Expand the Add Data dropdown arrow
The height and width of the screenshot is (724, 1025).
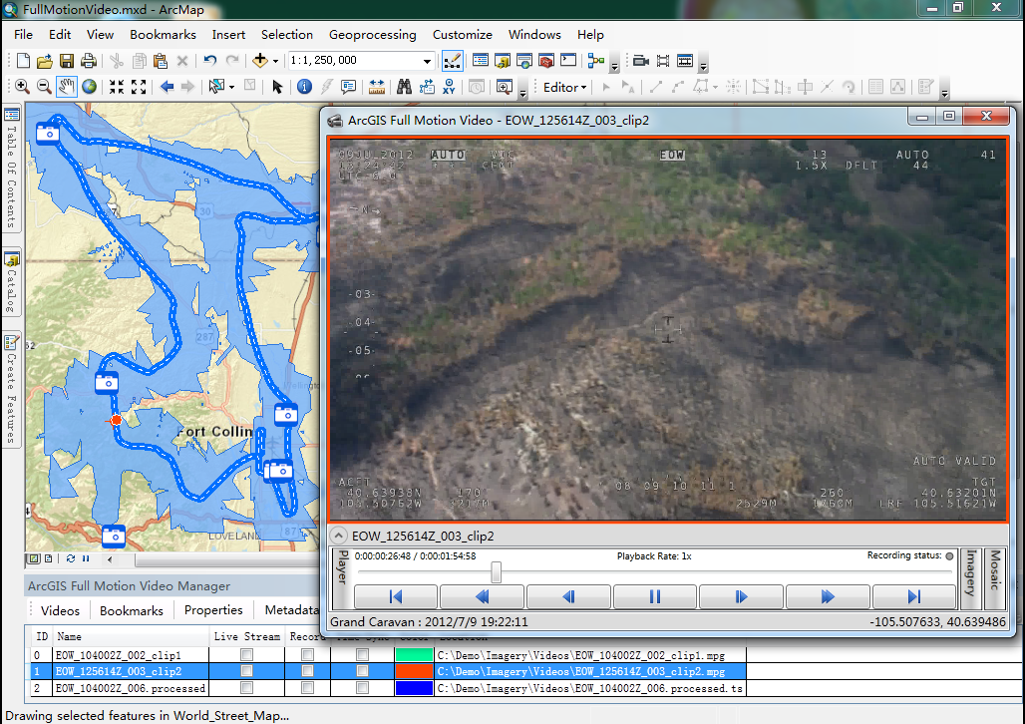tap(275, 62)
